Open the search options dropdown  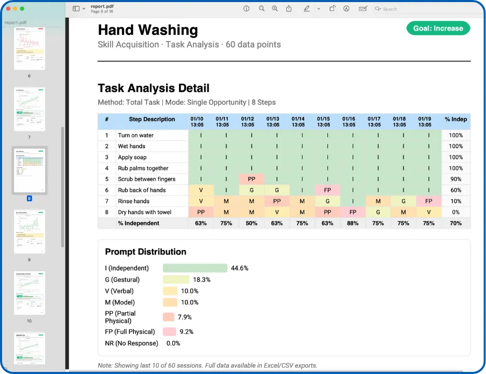click(379, 9)
